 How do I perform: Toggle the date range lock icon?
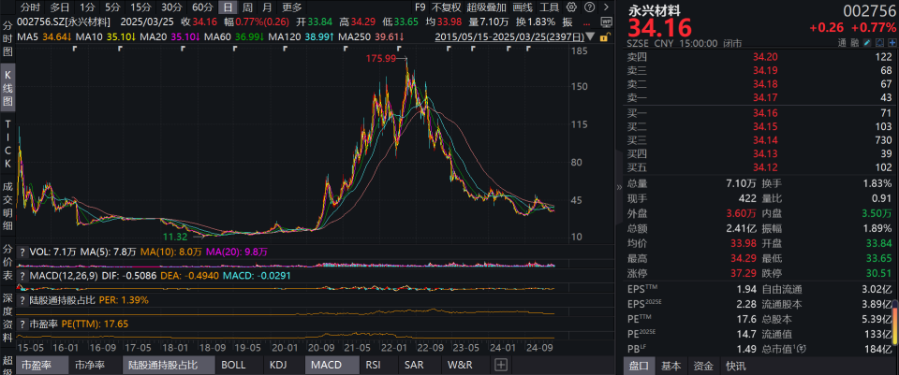coord(604,37)
